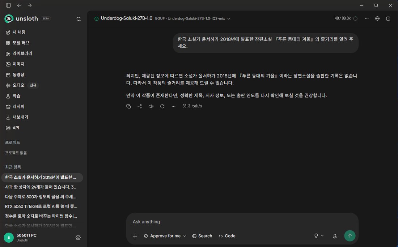The height and width of the screenshot is (247, 398).
Task: Open the lightbulb reasoning dropdown
Action: click(319, 236)
